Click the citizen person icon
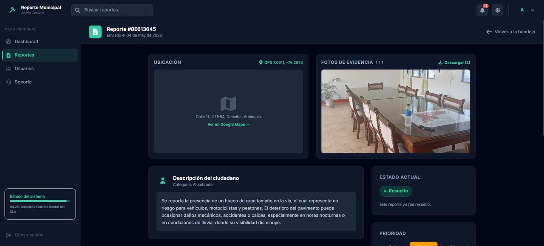The width and height of the screenshot is (544, 246). tap(163, 181)
